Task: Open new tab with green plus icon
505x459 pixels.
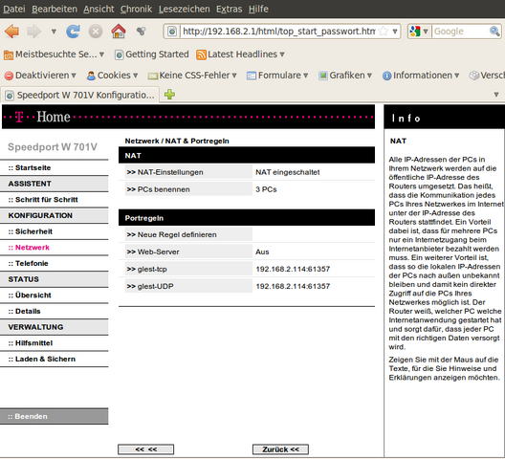Action: [169, 95]
